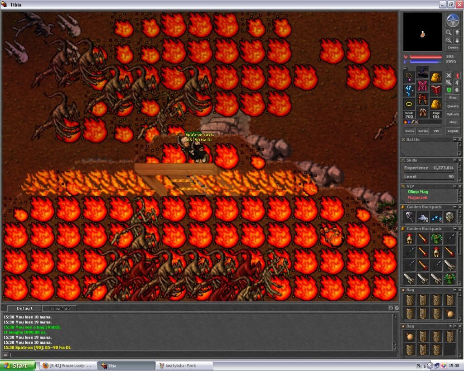Viewport: 464px width, 371px height.
Task: Click the amulet in the necklace slot
Action: coord(410,77)
